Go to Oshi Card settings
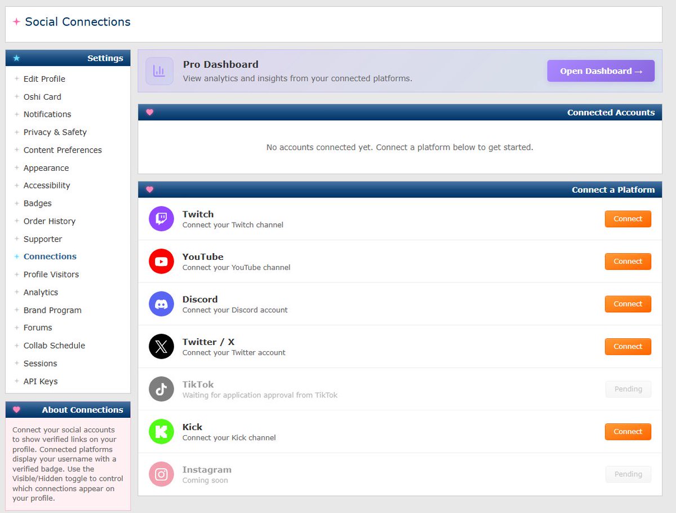 pos(42,97)
